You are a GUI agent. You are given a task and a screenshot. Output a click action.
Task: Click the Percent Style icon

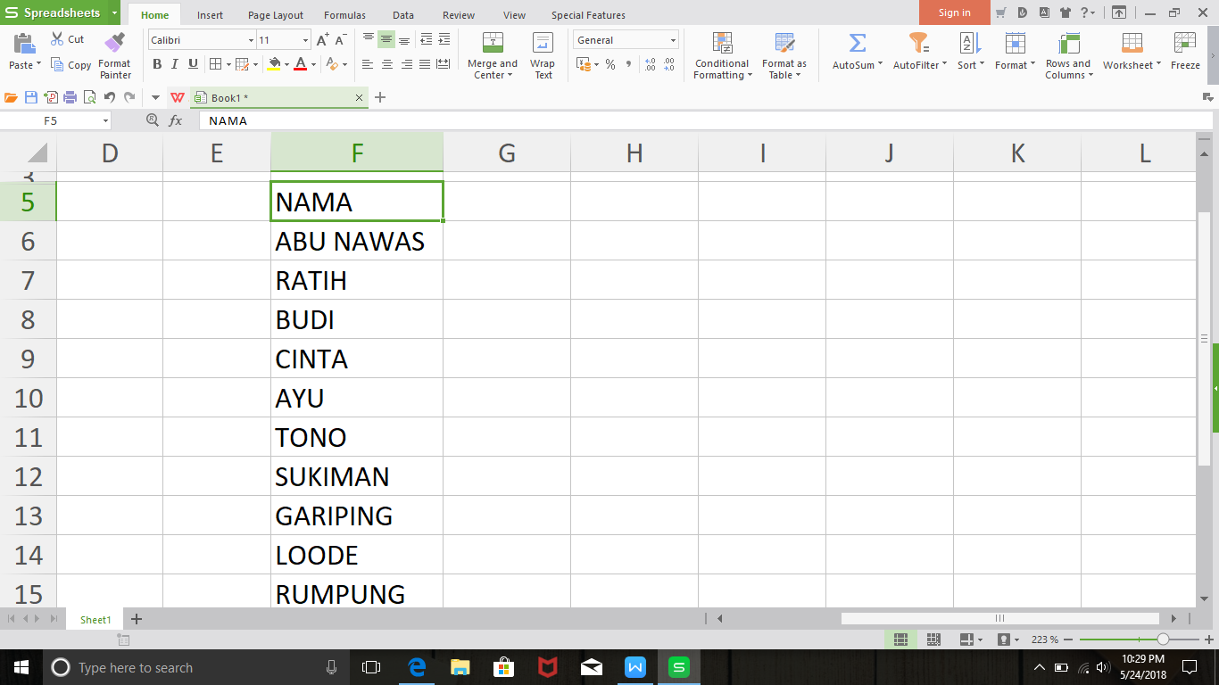click(610, 64)
